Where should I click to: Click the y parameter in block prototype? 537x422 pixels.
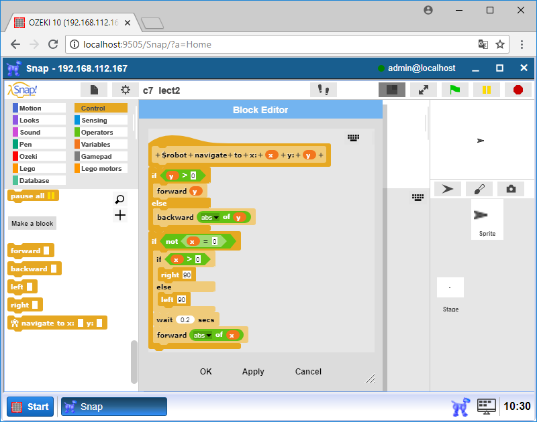point(309,155)
